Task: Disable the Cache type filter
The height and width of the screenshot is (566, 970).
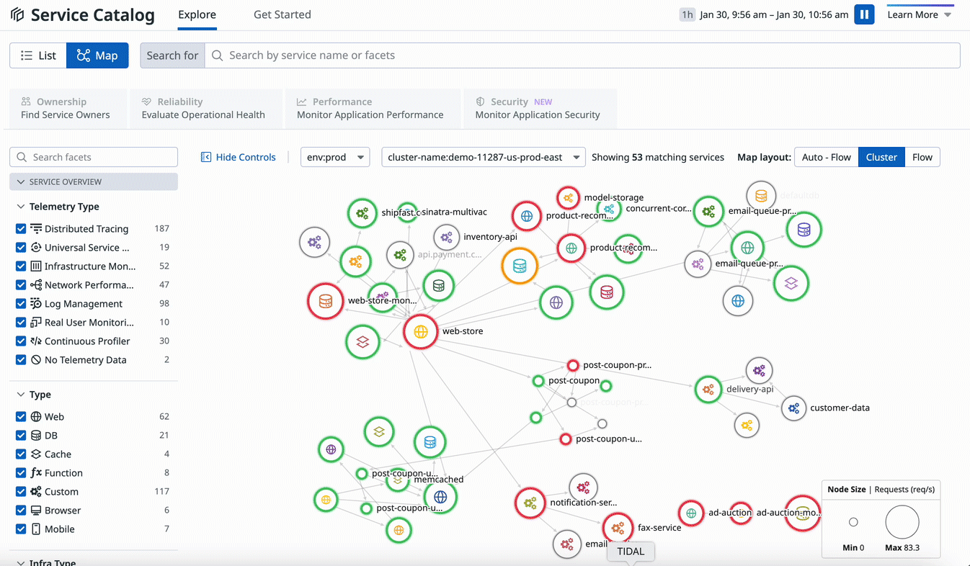Action: tap(21, 454)
